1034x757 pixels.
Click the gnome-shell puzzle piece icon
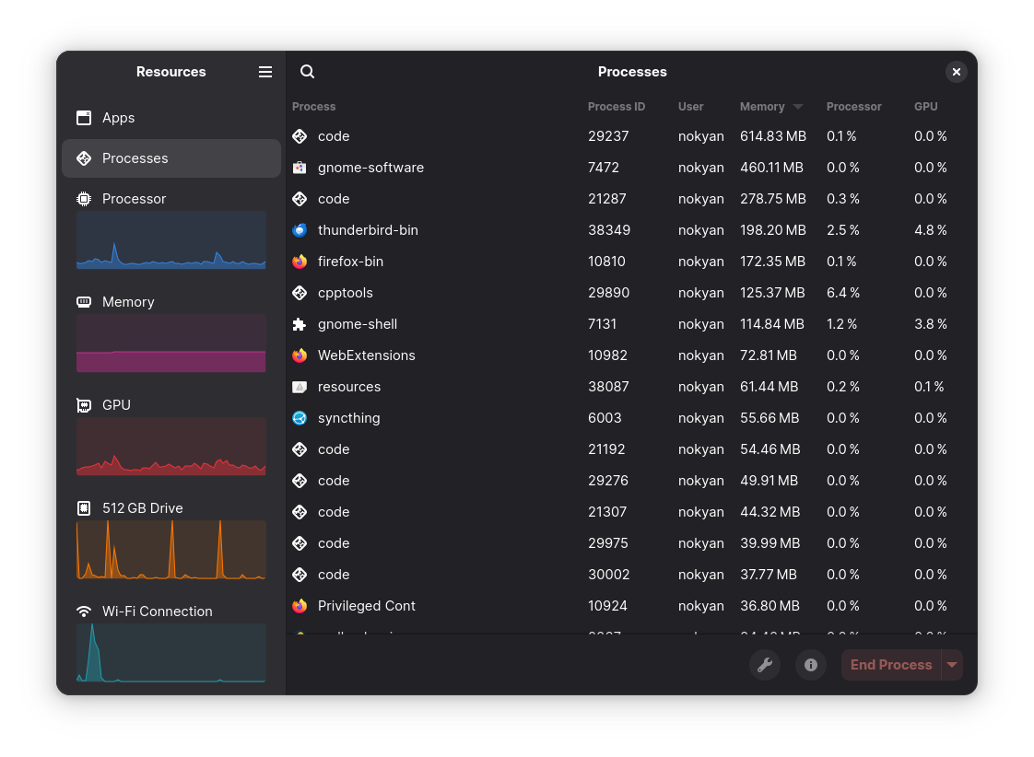[x=300, y=324]
